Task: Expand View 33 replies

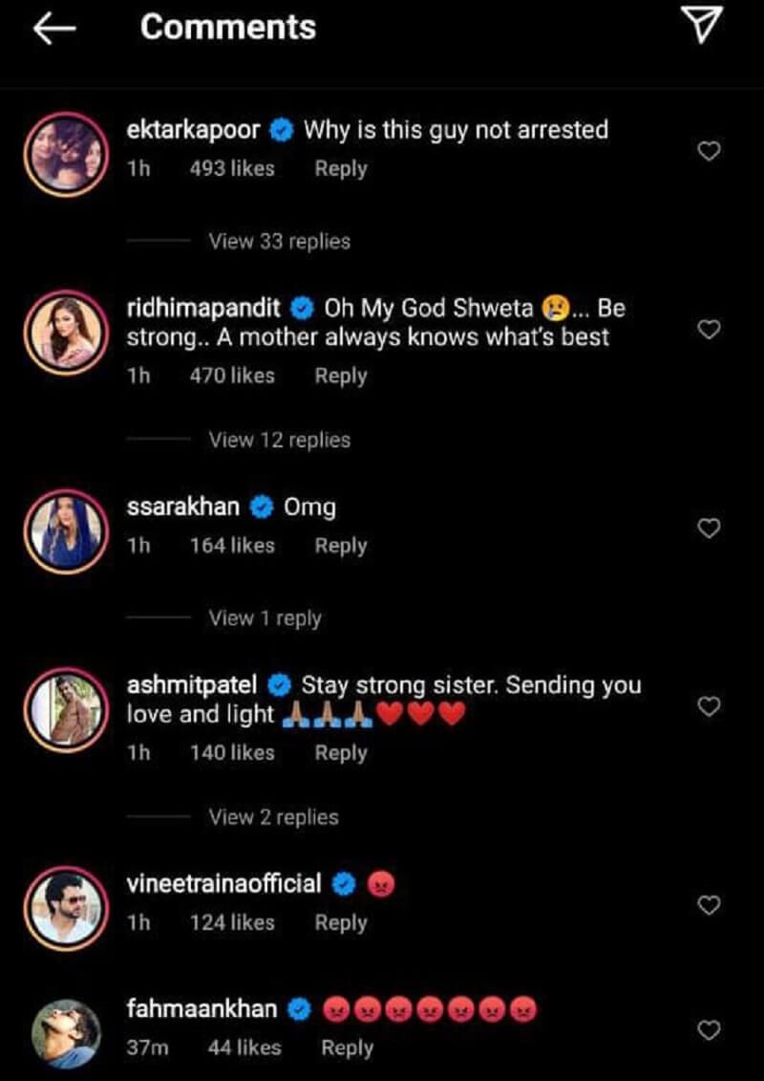Action: 279,242
